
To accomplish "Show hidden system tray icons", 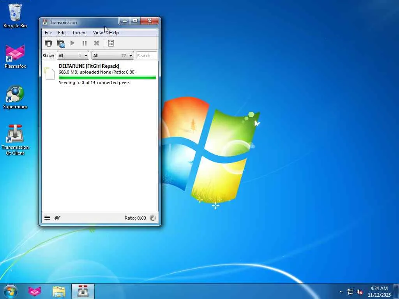I will pyautogui.click(x=341, y=292).
